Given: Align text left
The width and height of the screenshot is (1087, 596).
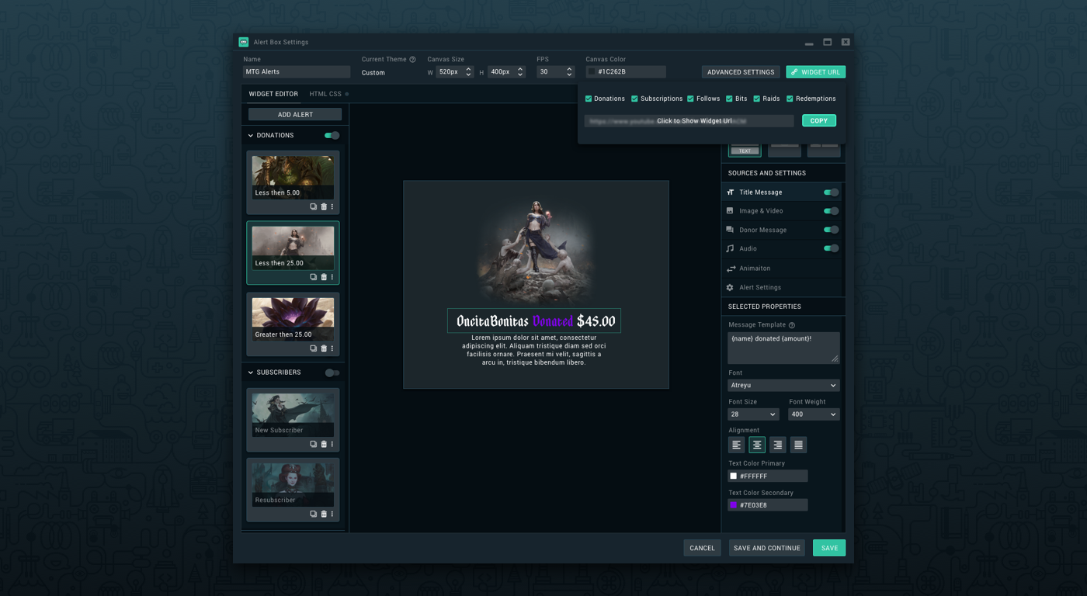Looking at the screenshot, I should (x=737, y=445).
